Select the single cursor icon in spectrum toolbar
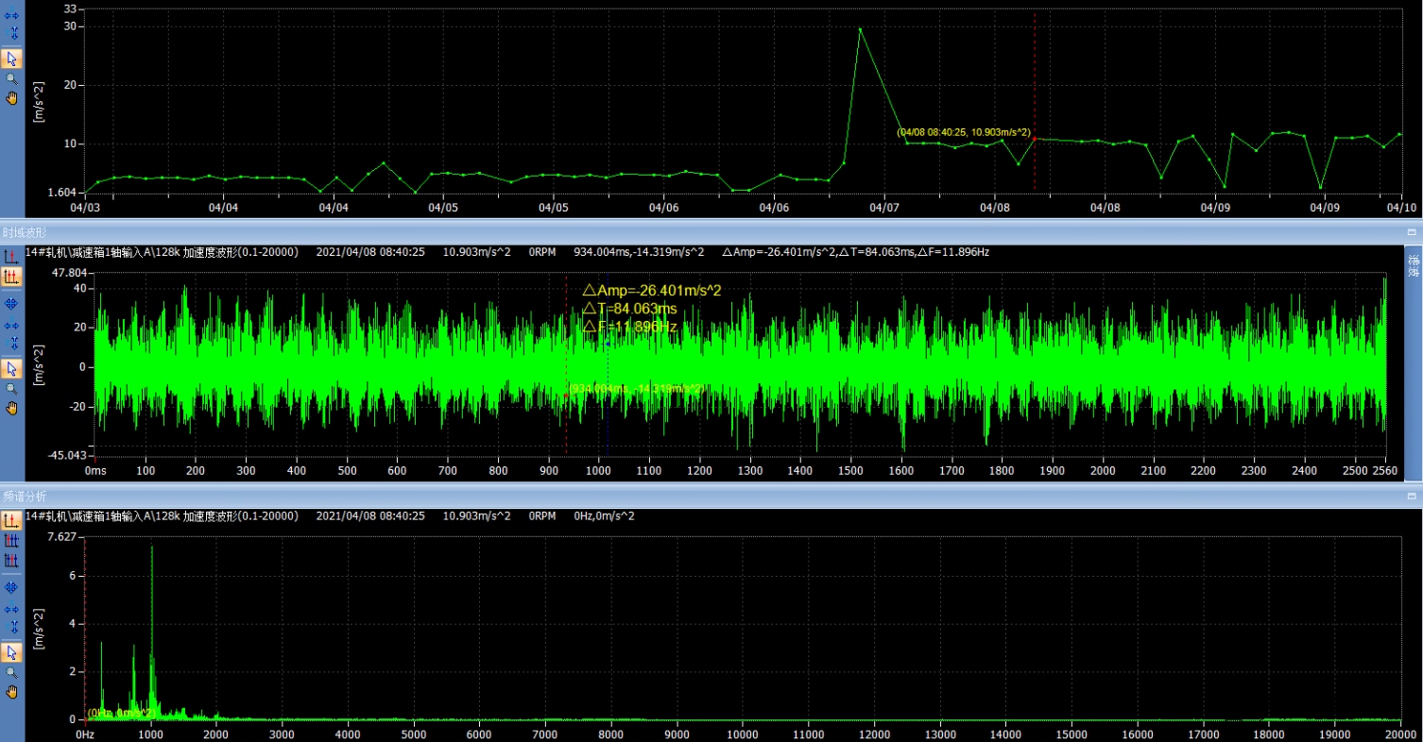1423x742 pixels. 12,521
